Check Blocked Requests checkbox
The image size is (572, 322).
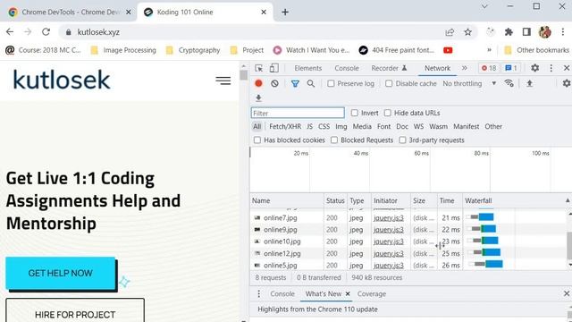click(334, 140)
